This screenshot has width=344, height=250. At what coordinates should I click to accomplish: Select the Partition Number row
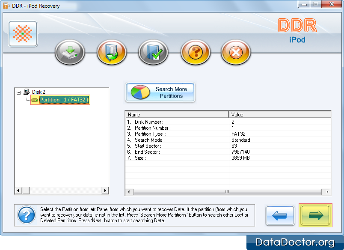[228, 128]
